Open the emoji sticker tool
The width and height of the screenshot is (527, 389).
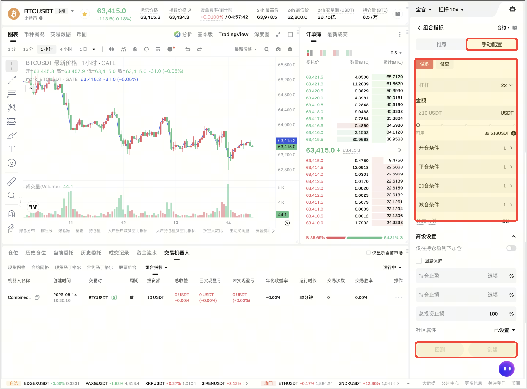12,163
